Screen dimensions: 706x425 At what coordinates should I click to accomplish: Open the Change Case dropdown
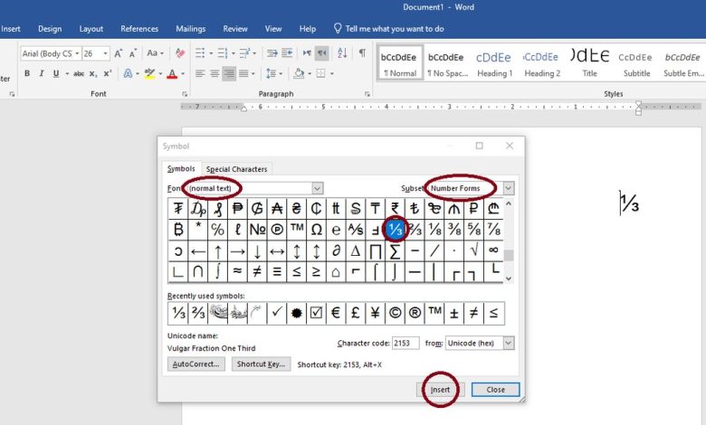click(x=156, y=53)
